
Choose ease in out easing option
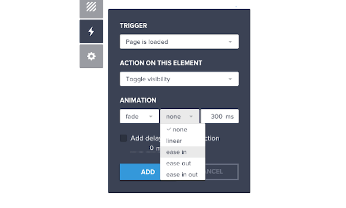point(183,175)
